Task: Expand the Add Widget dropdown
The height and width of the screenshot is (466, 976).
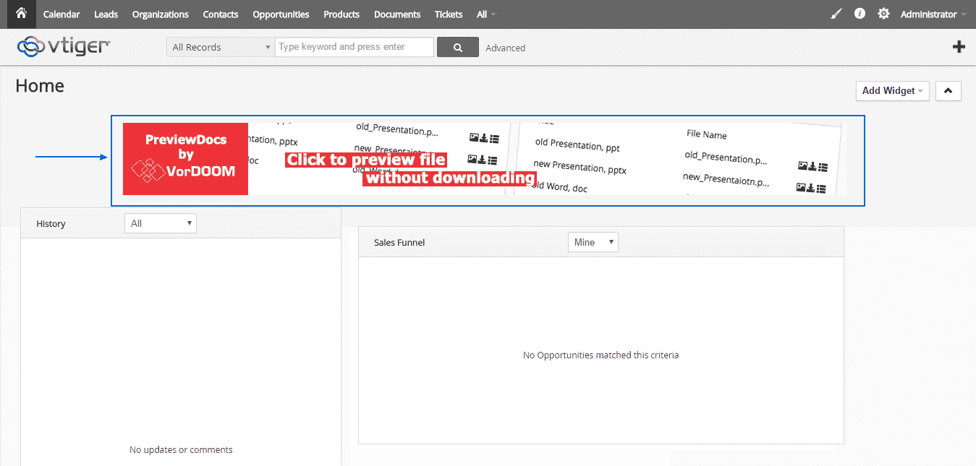Action: [892, 91]
